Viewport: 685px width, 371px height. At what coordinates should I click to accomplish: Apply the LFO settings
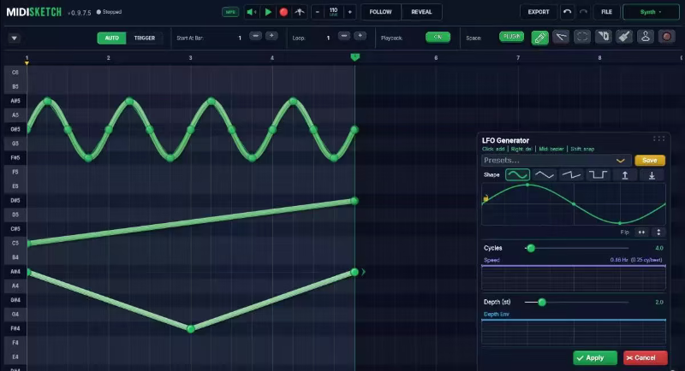[x=595, y=358]
